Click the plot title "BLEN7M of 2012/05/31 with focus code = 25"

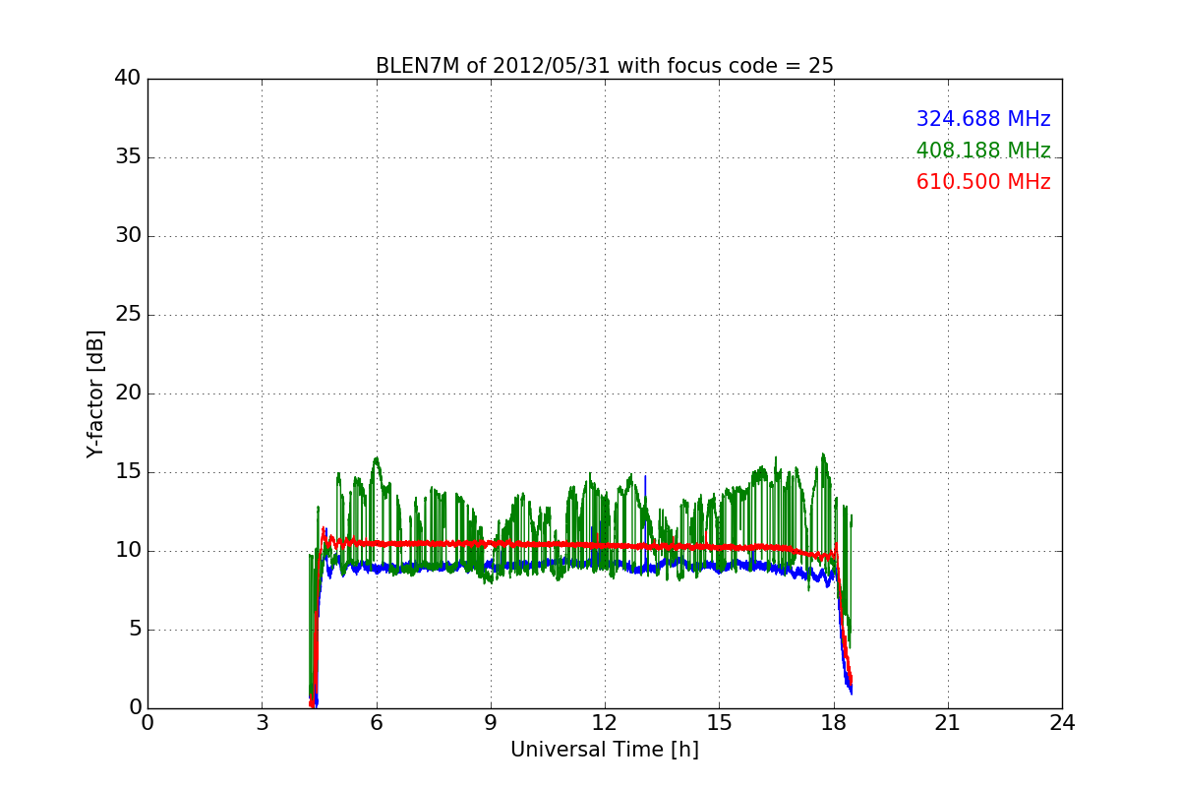tap(604, 66)
